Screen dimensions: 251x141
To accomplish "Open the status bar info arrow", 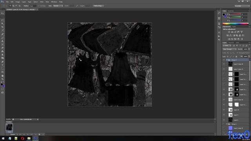I will (38, 119).
